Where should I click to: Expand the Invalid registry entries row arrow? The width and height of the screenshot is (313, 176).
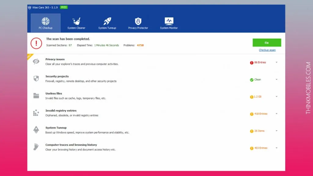click(x=276, y=114)
